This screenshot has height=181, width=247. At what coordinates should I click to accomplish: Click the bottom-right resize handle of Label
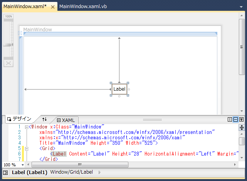128,95
